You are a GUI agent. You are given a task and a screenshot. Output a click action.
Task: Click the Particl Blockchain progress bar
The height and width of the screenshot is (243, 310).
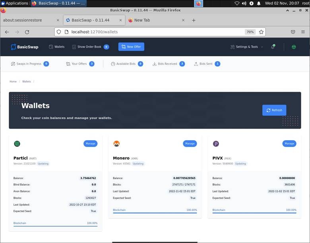pyautogui.click(x=55, y=226)
